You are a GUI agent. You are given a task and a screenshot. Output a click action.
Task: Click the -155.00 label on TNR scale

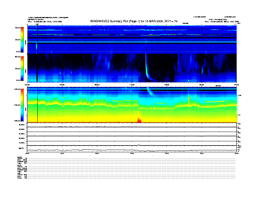click(17, 121)
